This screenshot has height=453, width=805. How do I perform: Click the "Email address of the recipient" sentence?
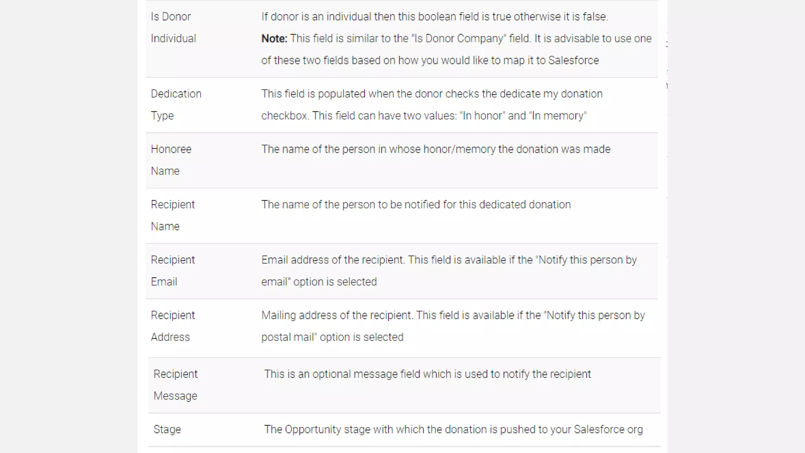click(x=333, y=260)
